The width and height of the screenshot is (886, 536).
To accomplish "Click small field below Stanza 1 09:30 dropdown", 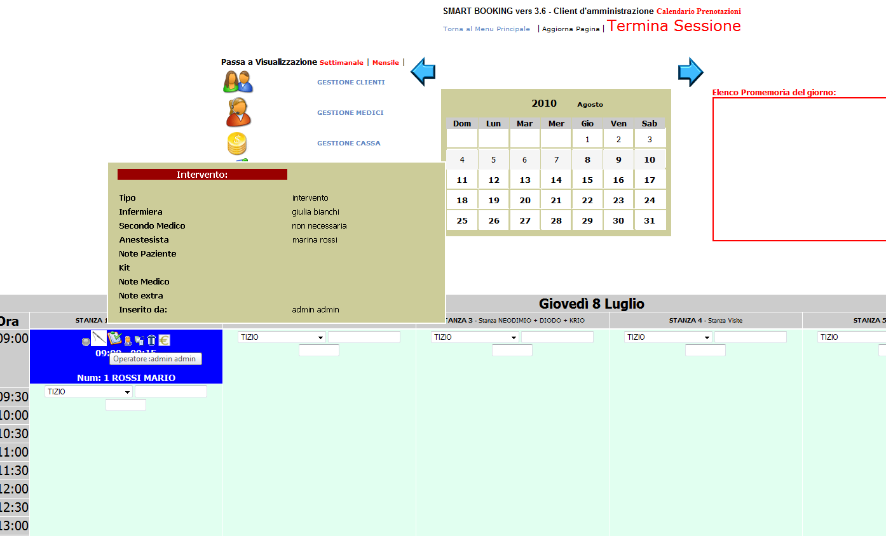I will 126,405.
